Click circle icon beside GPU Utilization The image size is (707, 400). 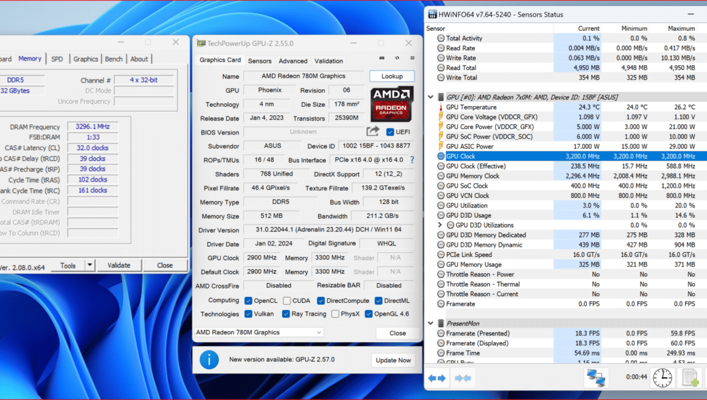[441, 206]
